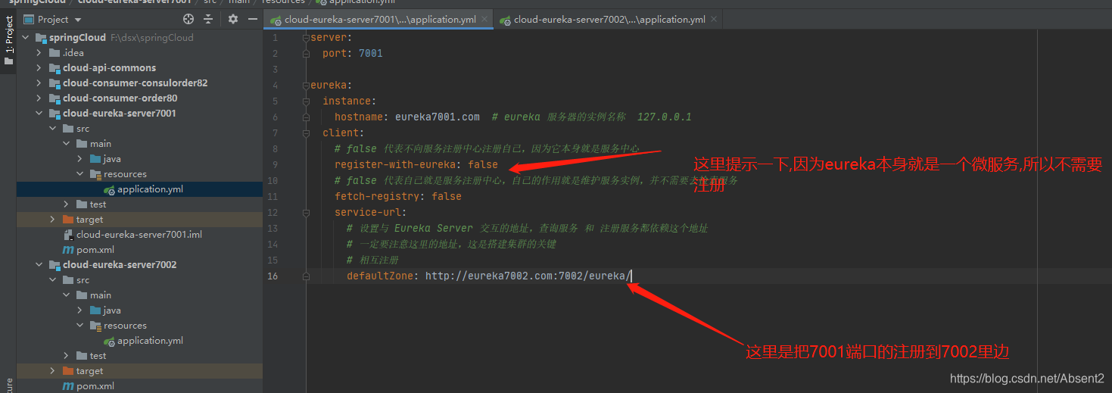This screenshot has height=393, width=1112.
Task: Click the defaultZone eureka7002 URL
Action: coord(527,276)
